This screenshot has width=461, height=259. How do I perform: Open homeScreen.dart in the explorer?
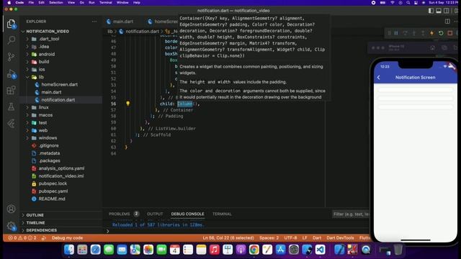(59, 85)
